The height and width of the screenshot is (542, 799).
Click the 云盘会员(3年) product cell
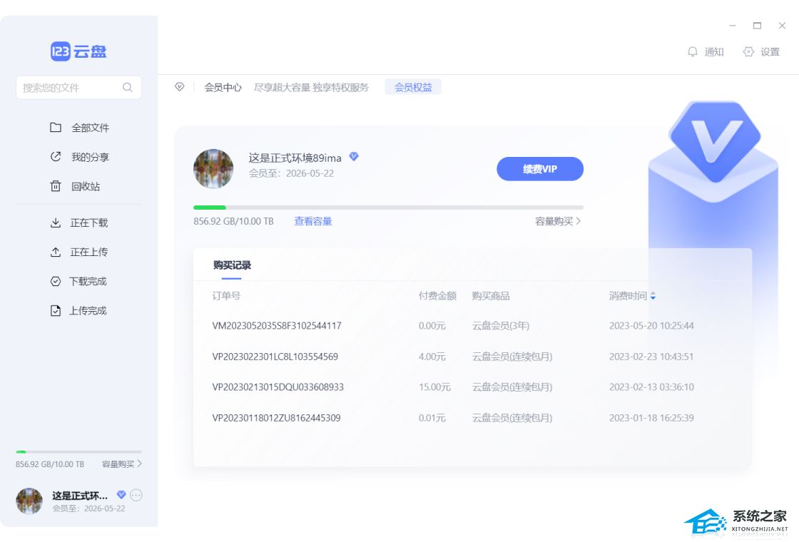click(x=500, y=326)
